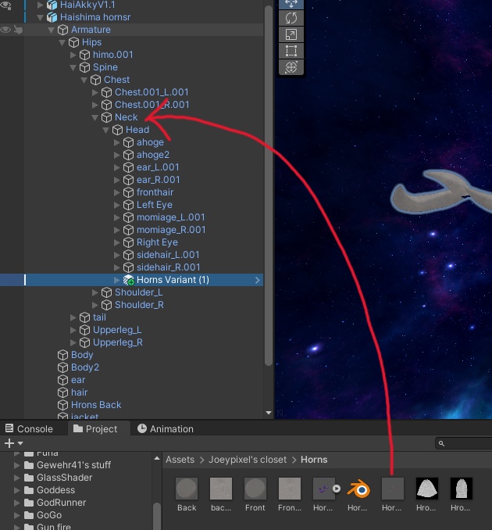Collapse the Hips bone
The height and width of the screenshot is (530, 492).
(x=62, y=42)
